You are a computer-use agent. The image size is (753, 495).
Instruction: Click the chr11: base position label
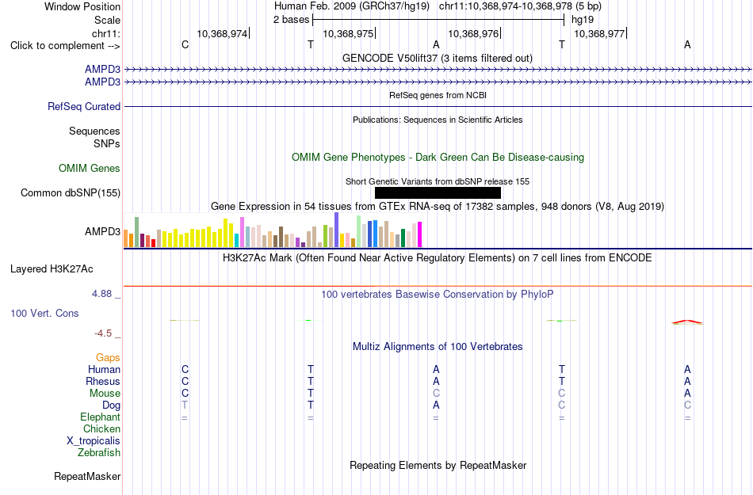point(106,33)
